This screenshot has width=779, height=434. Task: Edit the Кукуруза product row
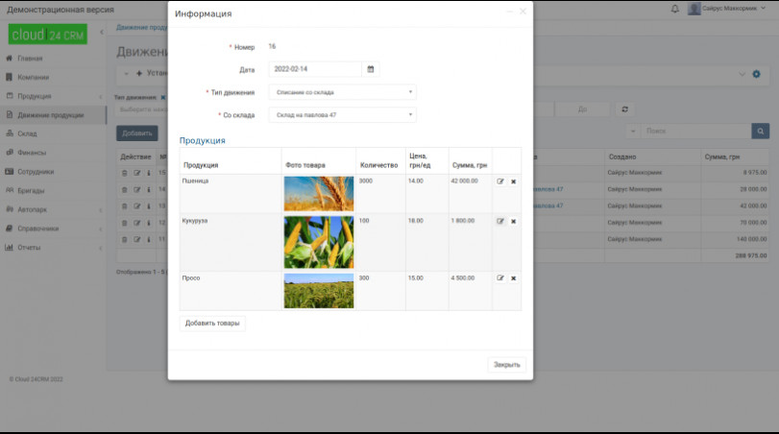[500, 221]
